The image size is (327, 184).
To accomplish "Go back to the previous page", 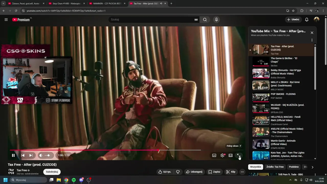I will pyautogui.click(x=4, y=11).
